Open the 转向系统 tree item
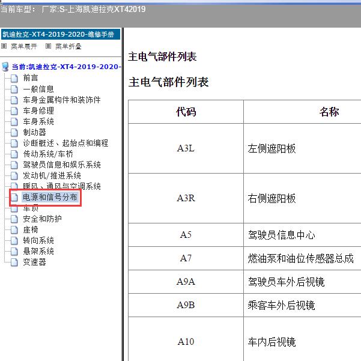Screen dimensions: 361x361 tap(38, 240)
